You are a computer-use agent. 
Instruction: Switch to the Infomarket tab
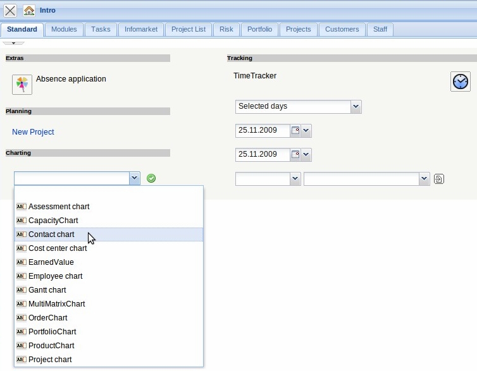140,29
